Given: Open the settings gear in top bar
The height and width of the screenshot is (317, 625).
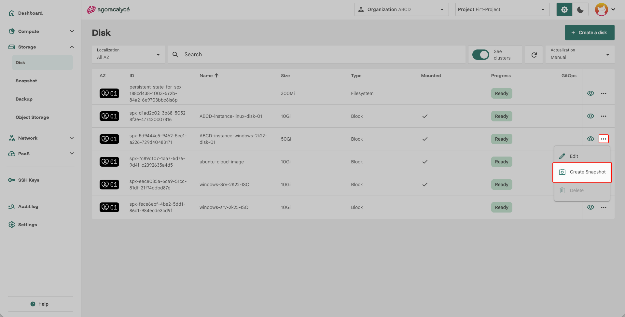Looking at the screenshot, I should 564,9.
